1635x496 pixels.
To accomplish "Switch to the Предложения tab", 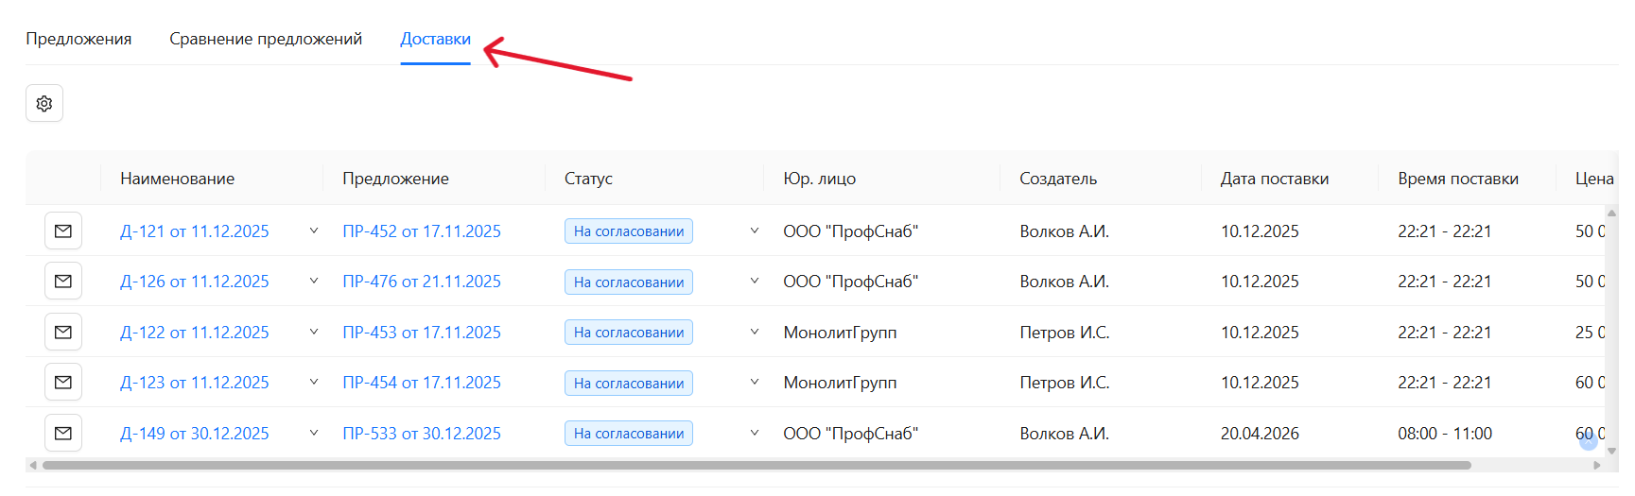I will pyautogui.click(x=78, y=39).
